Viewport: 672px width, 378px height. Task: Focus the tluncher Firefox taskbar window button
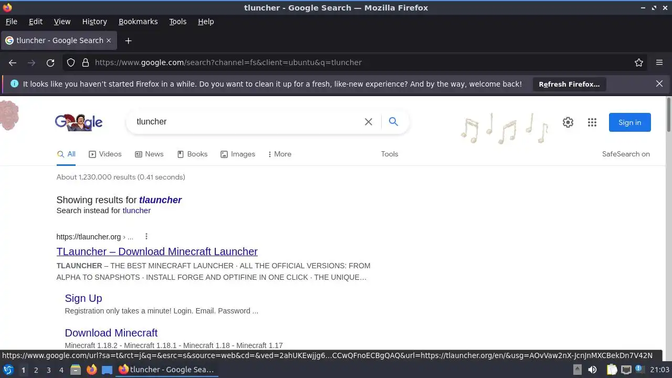pyautogui.click(x=166, y=370)
